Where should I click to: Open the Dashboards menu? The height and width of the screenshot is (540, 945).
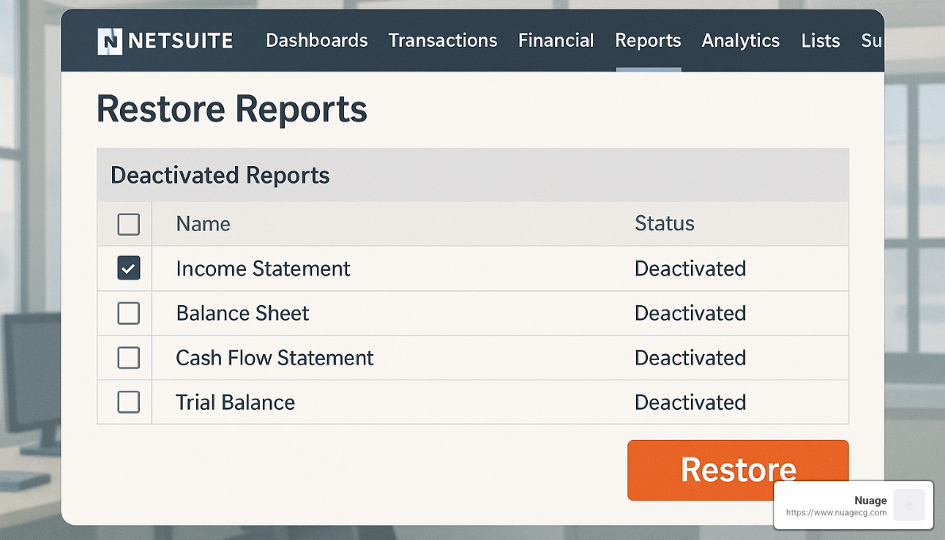pyautogui.click(x=316, y=40)
